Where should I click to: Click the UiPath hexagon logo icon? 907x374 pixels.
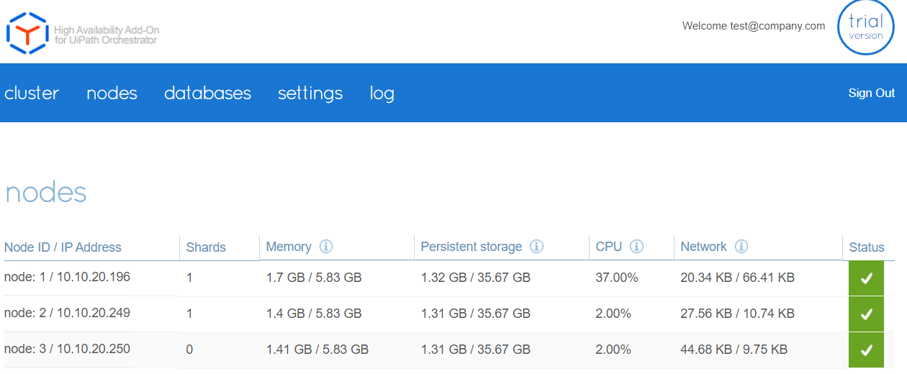(27, 33)
